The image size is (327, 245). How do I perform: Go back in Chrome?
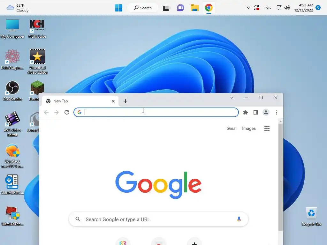pos(46,112)
